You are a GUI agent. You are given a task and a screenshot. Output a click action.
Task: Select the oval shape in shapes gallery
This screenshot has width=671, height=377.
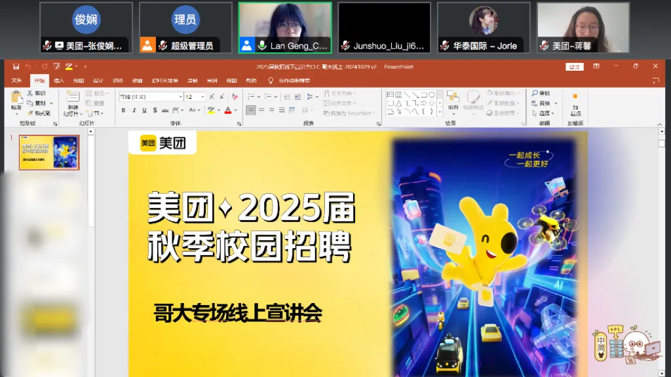[x=432, y=95]
